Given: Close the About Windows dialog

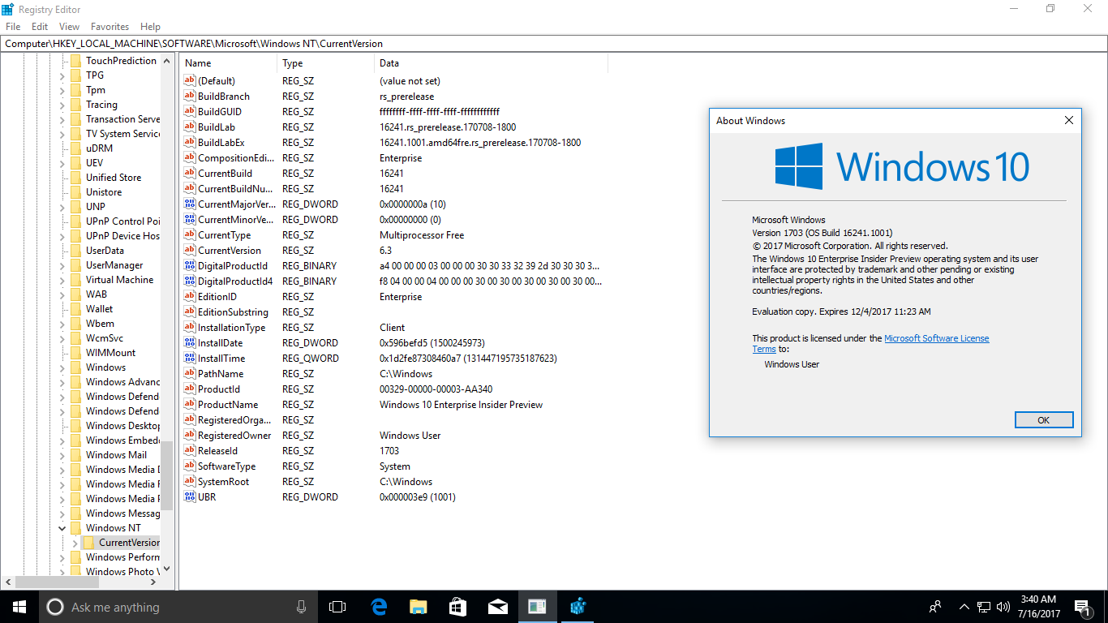Looking at the screenshot, I should pyautogui.click(x=1068, y=121).
